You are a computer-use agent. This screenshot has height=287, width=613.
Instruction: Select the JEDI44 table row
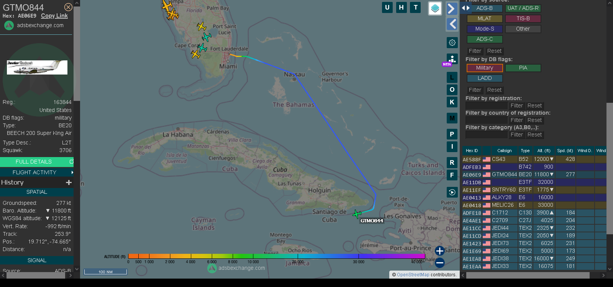click(x=534, y=228)
